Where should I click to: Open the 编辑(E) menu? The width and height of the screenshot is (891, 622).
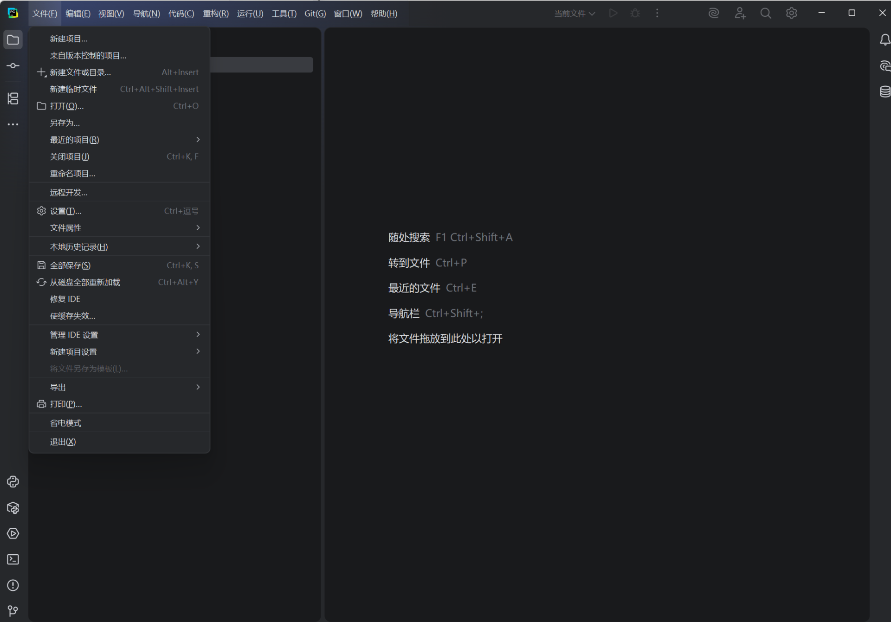[78, 13]
